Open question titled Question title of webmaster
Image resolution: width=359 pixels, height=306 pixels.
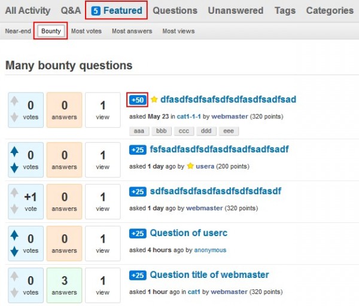coord(209,275)
